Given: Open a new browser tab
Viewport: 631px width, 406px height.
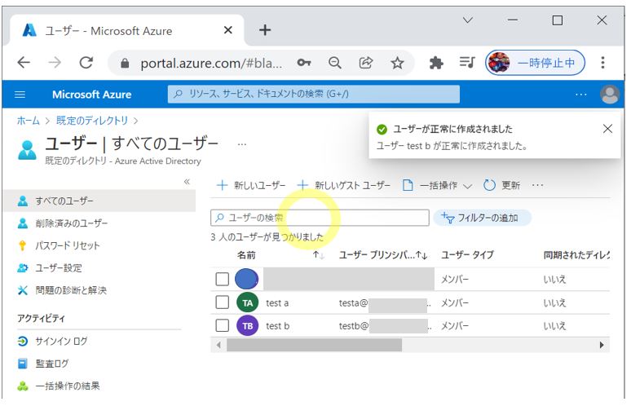Looking at the screenshot, I should [265, 30].
